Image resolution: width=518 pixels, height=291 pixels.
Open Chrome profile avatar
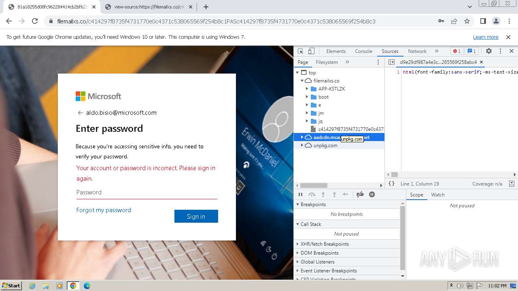click(496, 21)
